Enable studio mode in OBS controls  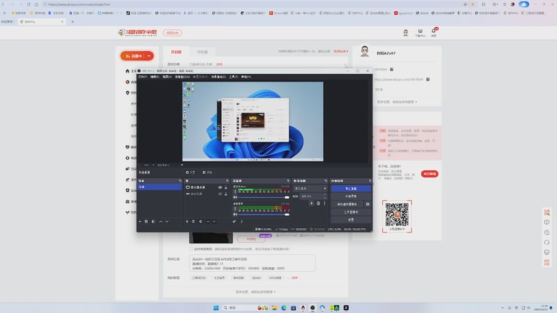tap(351, 212)
